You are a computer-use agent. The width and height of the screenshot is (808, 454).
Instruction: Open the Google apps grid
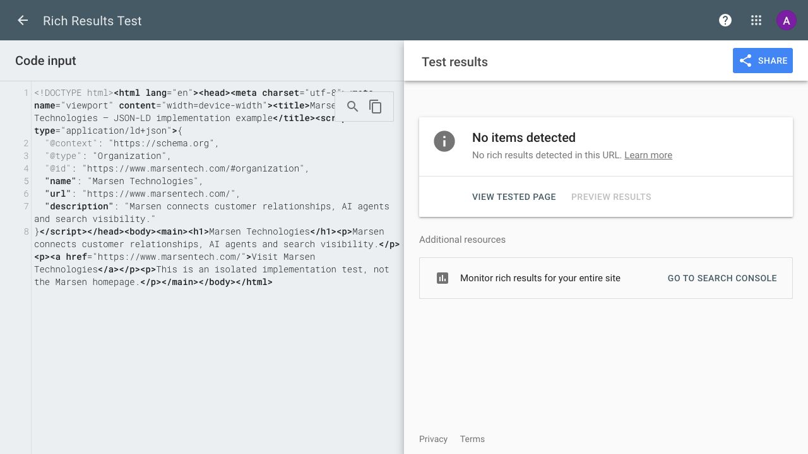click(756, 20)
